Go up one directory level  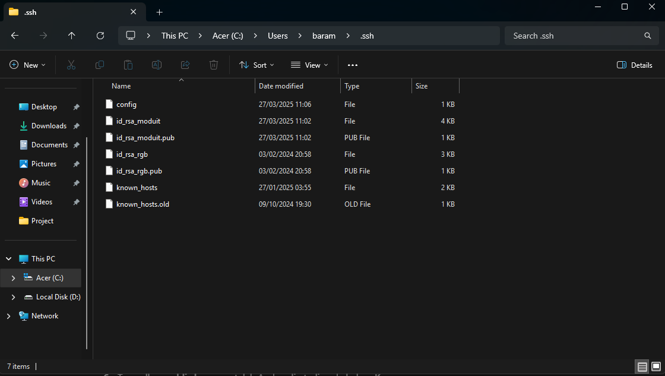point(72,36)
